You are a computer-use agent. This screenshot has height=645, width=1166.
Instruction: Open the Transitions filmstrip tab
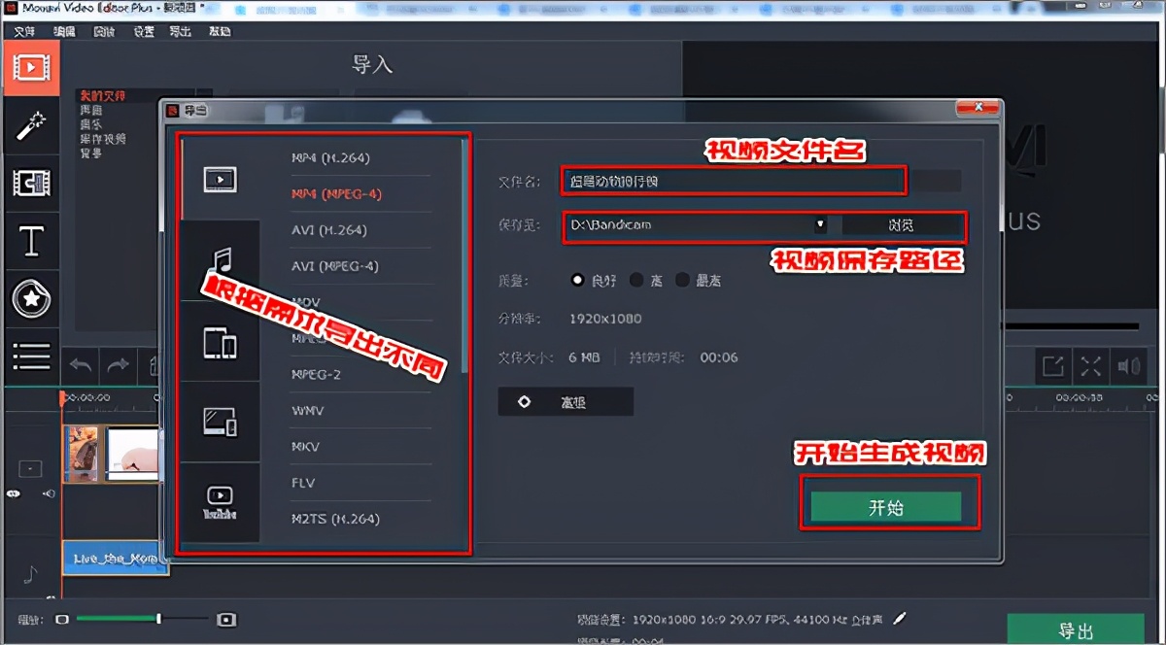click(31, 183)
